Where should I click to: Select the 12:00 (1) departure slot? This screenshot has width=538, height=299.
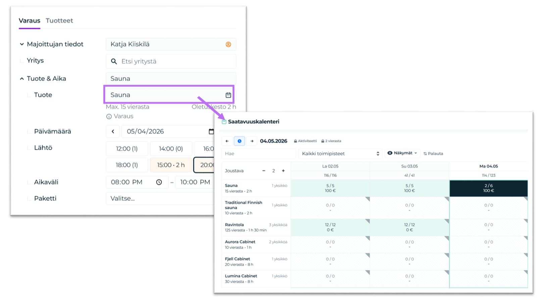(127, 148)
